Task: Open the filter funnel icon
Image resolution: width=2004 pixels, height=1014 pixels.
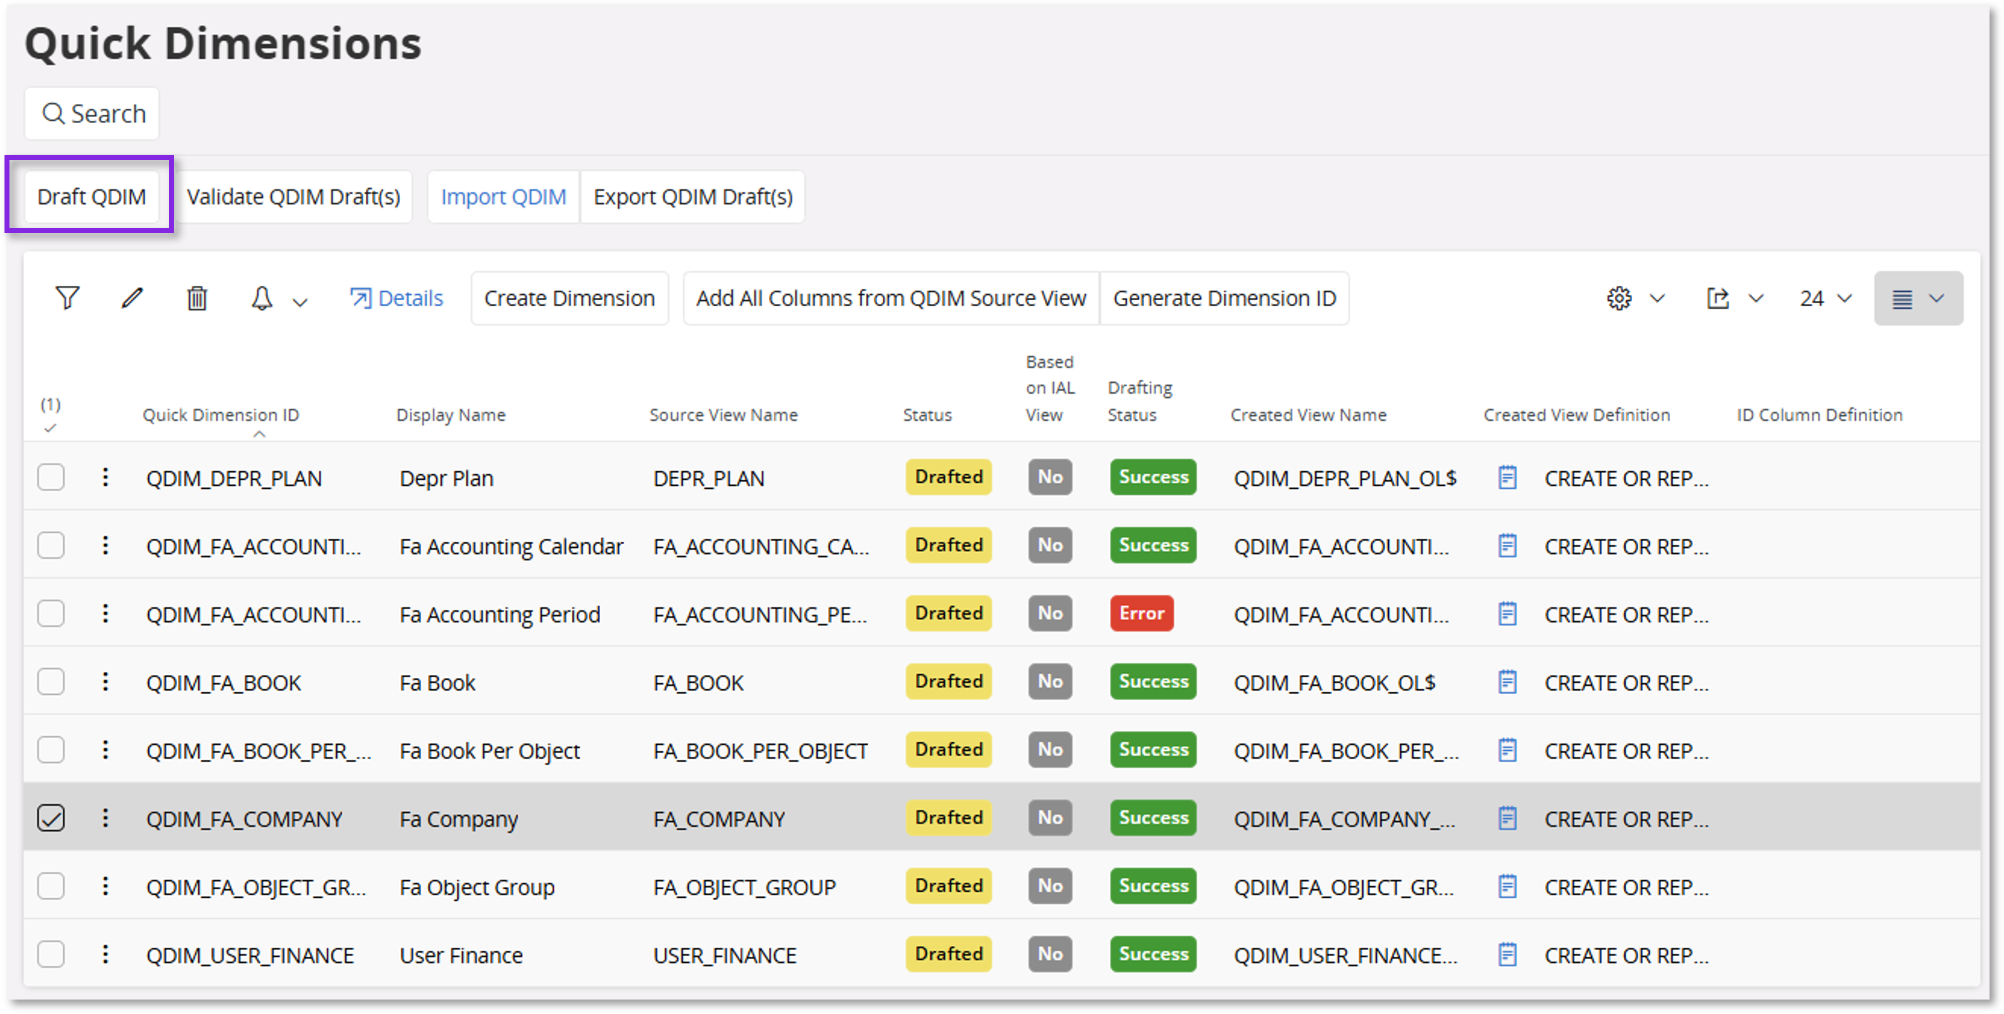Action: tap(68, 298)
